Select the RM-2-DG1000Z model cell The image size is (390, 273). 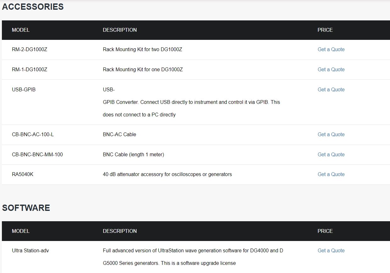point(30,49)
